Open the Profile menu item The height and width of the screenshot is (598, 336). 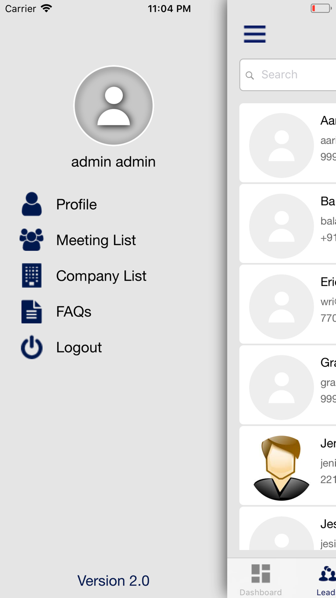(76, 204)
